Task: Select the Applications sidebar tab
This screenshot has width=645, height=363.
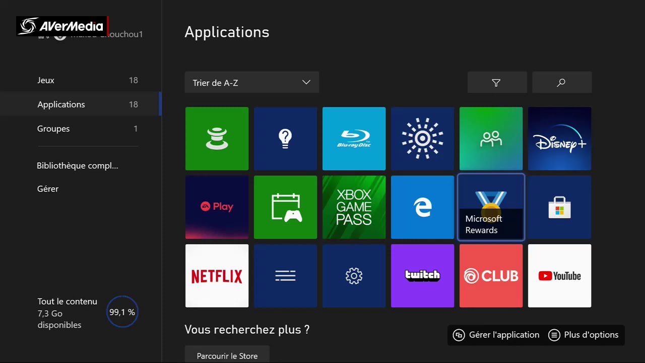Action: coord(81,104)
